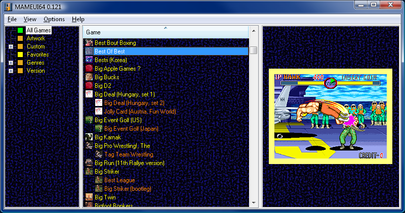
Task: Select Big Run (11th Rallye version)
Action: (130, 163)
